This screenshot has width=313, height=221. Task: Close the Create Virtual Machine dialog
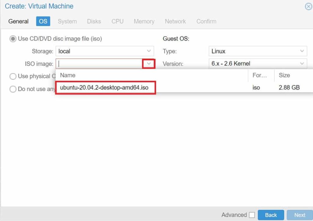pos(308,6)
